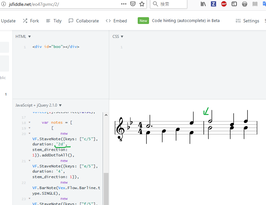Open the Settings menu label

(x=251, y=21)
